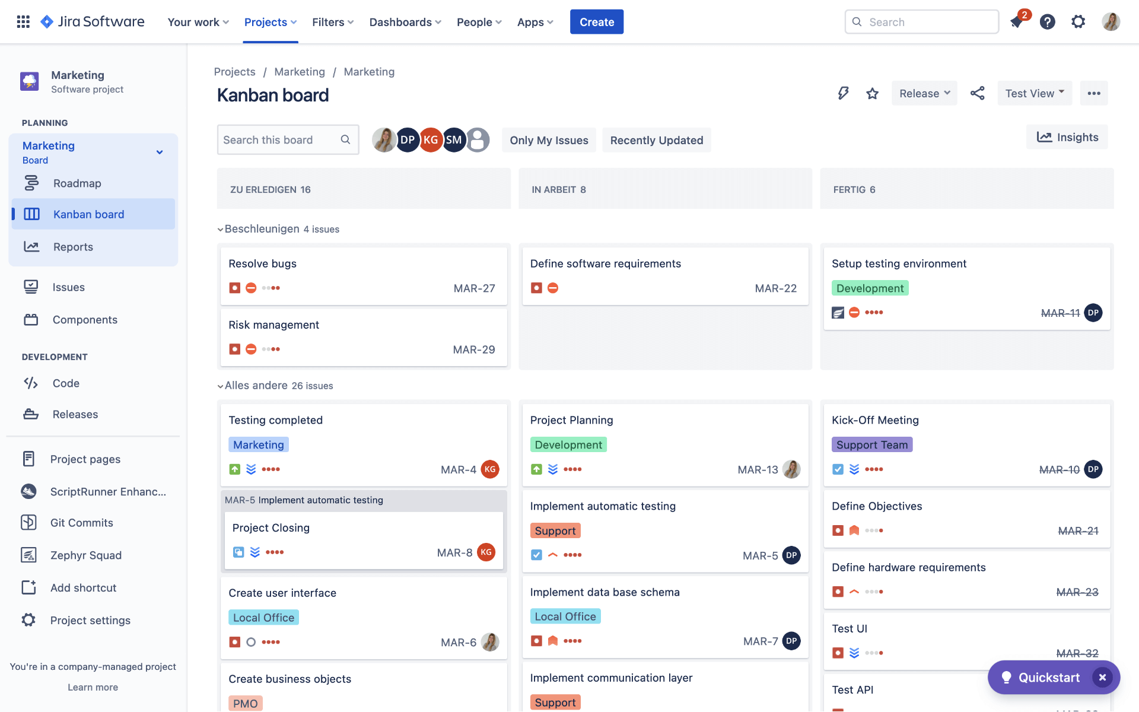The image size is (1139, 712).
Task: Click the ScriptRunner Enhance icon in sidebar
Action: click(28, 491)
